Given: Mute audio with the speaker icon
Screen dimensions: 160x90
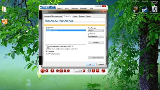Looking at the screenshot, I should [x=84, y=70].
